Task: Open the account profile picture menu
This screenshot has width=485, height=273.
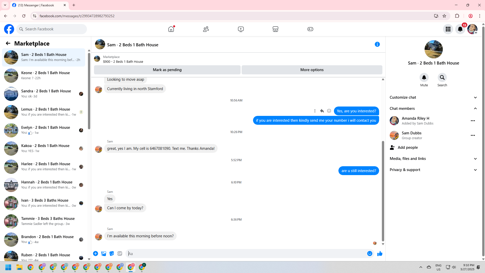Action: 472,29
